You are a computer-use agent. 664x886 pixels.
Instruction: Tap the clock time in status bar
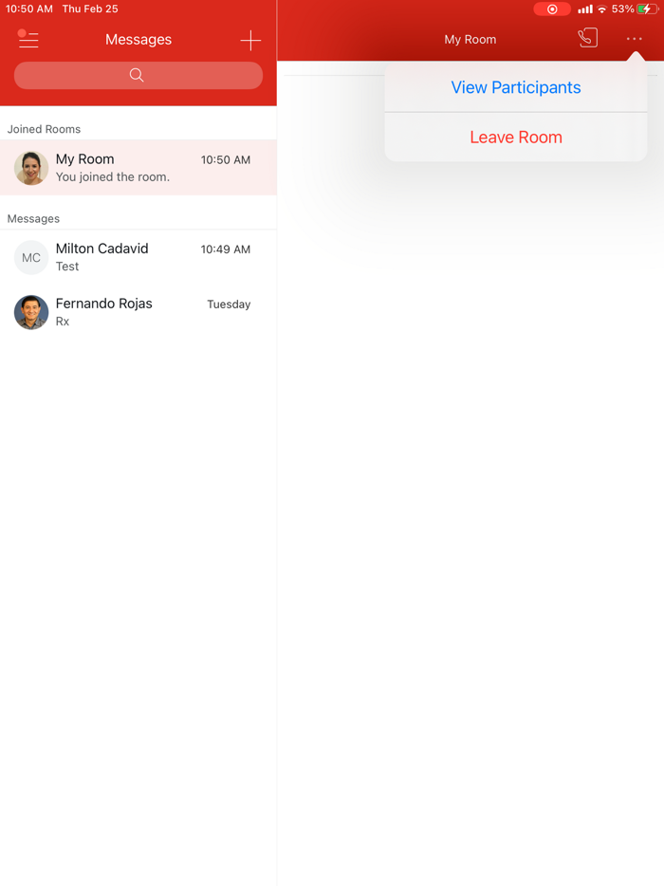[28, 9]
